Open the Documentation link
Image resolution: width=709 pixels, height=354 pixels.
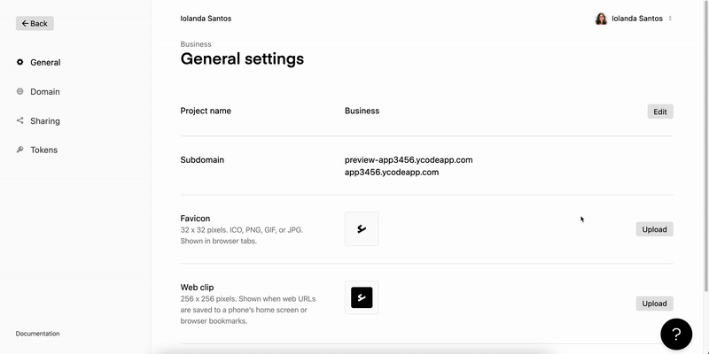click(x=37, y=334)
